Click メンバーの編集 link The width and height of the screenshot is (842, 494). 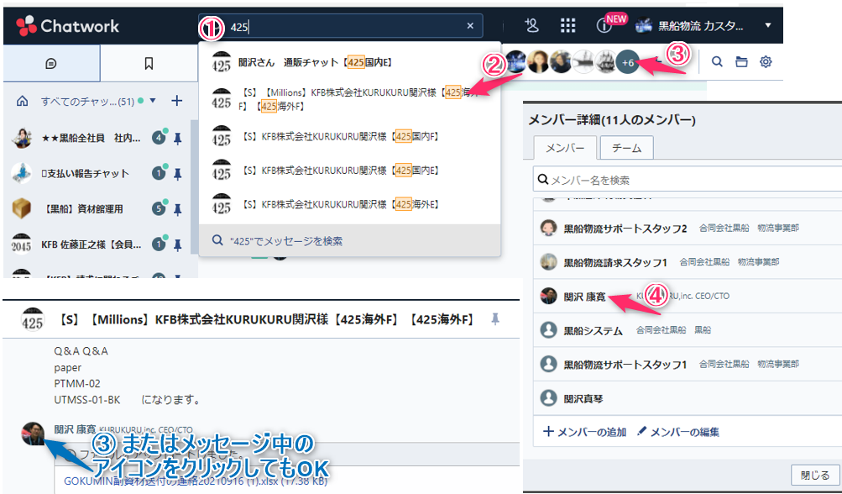[678, 432]
